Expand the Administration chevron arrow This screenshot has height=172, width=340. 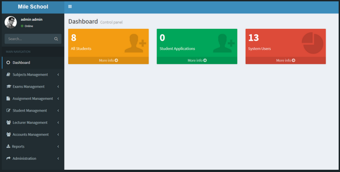[x=58, y=158]
